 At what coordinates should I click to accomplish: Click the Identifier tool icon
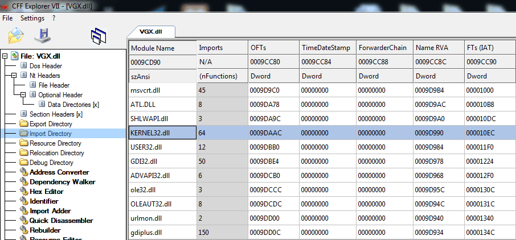[x=24, y=201]
